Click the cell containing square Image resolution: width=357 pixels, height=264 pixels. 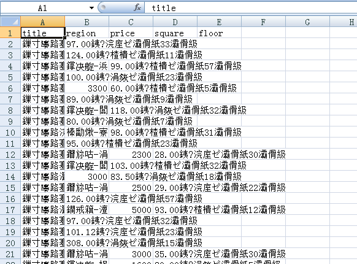pos(175,33)
